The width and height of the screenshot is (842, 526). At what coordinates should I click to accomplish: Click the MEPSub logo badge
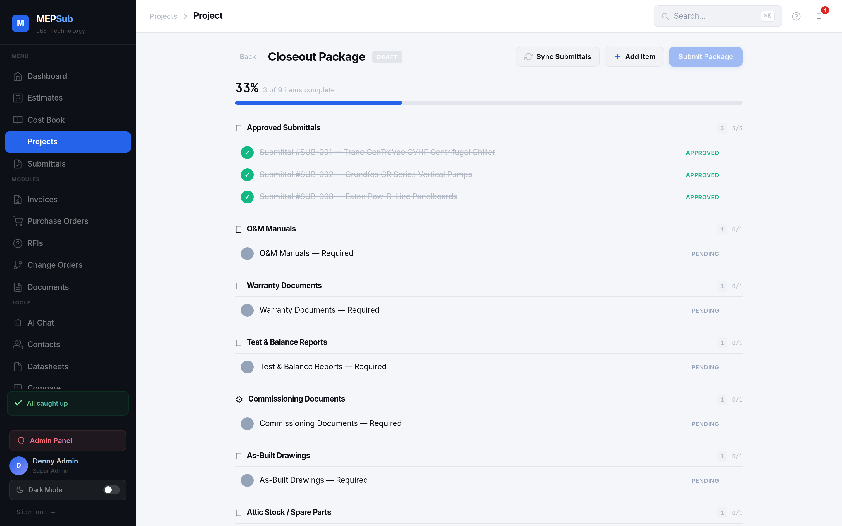pyautogui.click(x=20, y=23)
